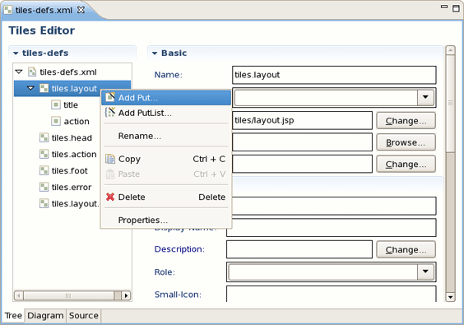Click the Copy icon in context menu
464x325 pixels.
110,159
